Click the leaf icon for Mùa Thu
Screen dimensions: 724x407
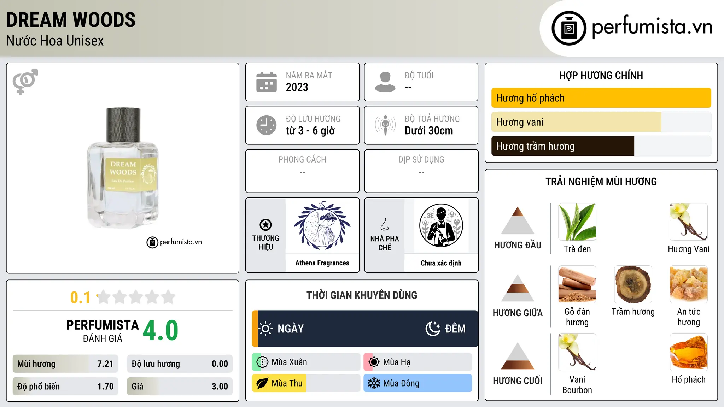coord(262,383)
